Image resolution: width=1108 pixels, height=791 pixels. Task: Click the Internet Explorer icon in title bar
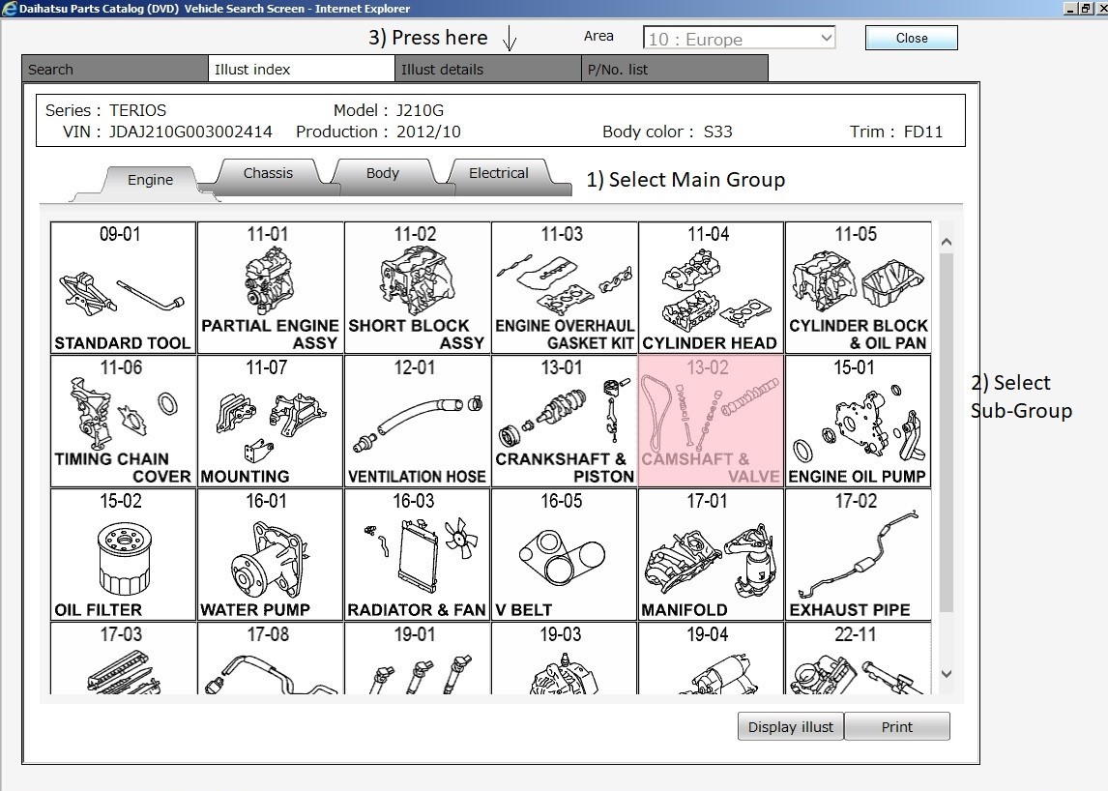pos(10,9)
